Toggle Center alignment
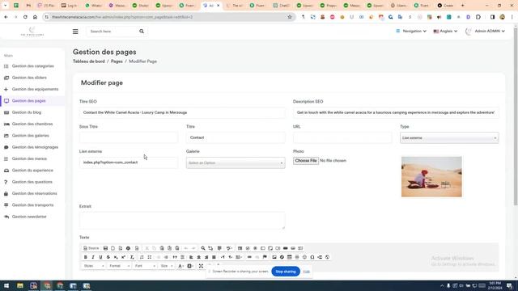 (x=198, y=257)
